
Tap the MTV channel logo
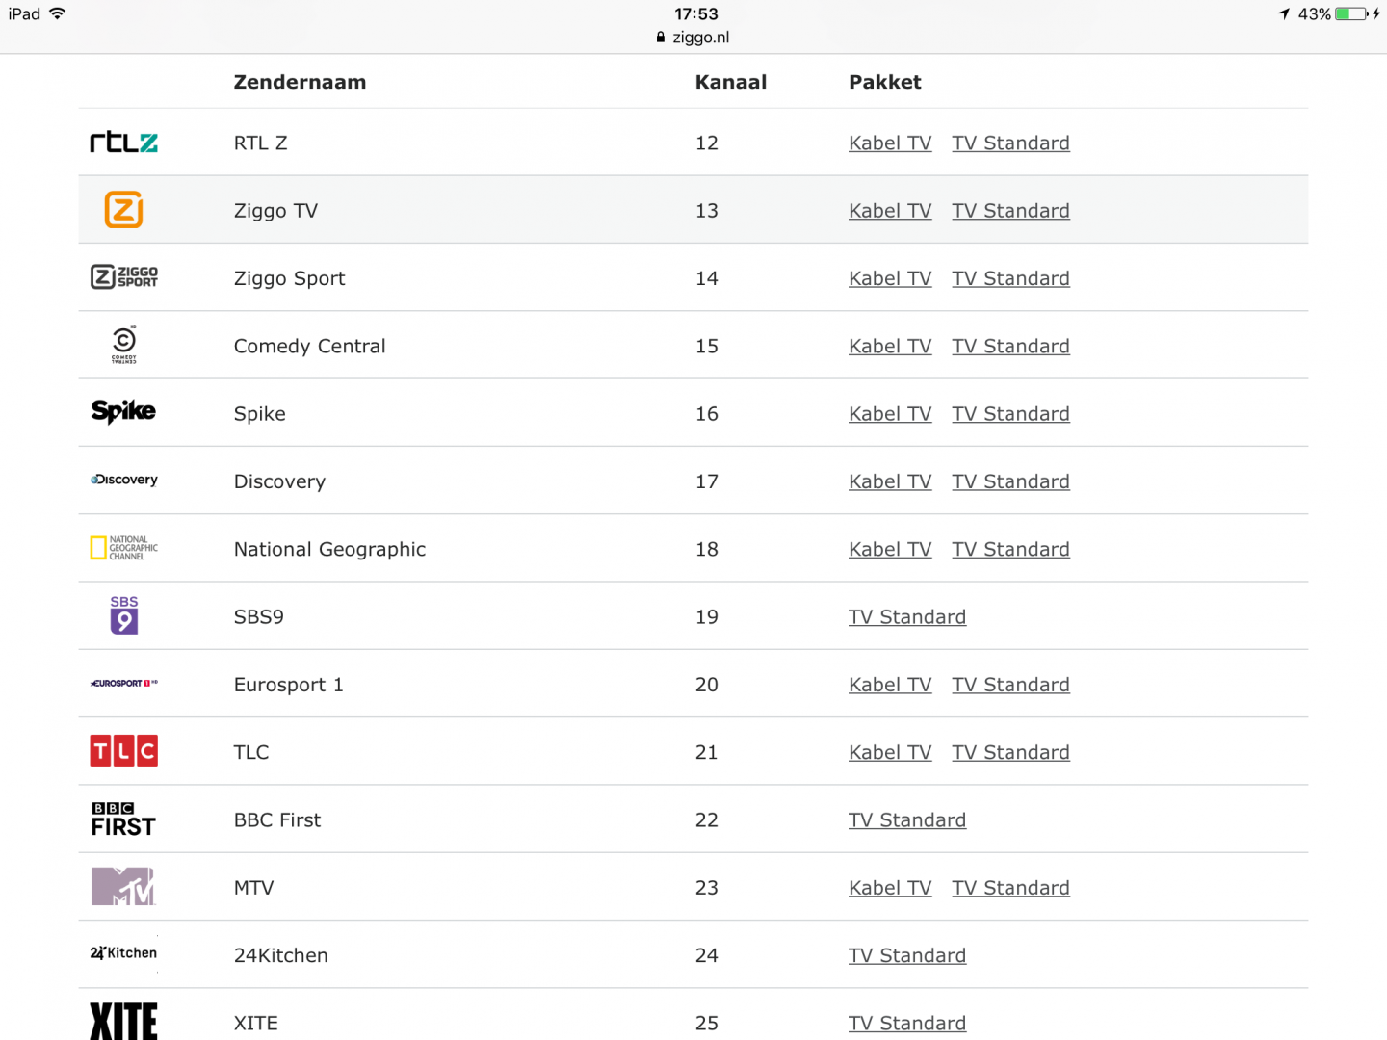click(123, 887)
